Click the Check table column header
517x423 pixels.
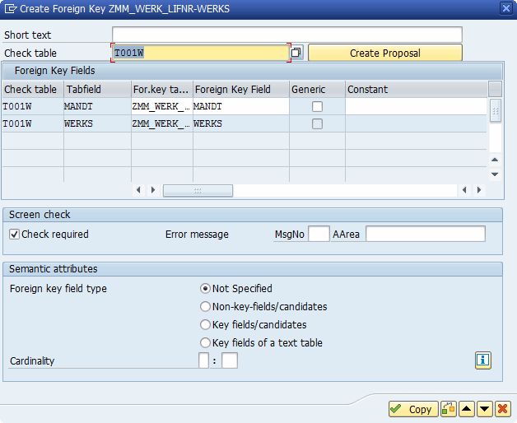point(33,90)
